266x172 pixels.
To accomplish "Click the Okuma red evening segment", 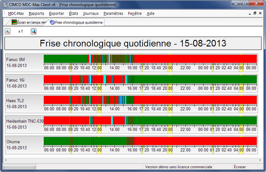I will (195, 141).
